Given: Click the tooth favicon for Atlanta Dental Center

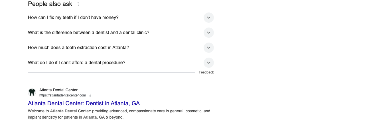Looking at the screenshot, I should click(32, 92).
